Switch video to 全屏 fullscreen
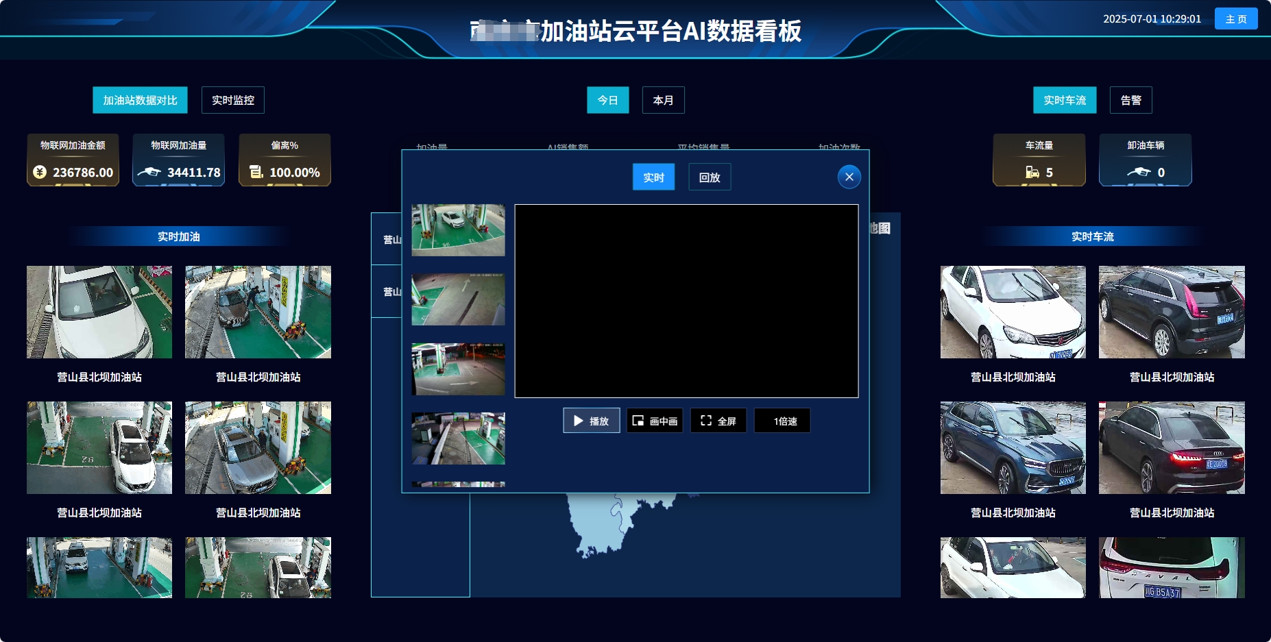The height and width of the screenshot is (642, 1271). 718,421
